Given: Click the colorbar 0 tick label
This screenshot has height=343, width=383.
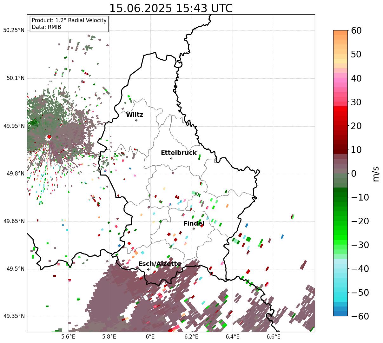Looking at the screenshot, I should pyautogui.click(x=353, y=174).
